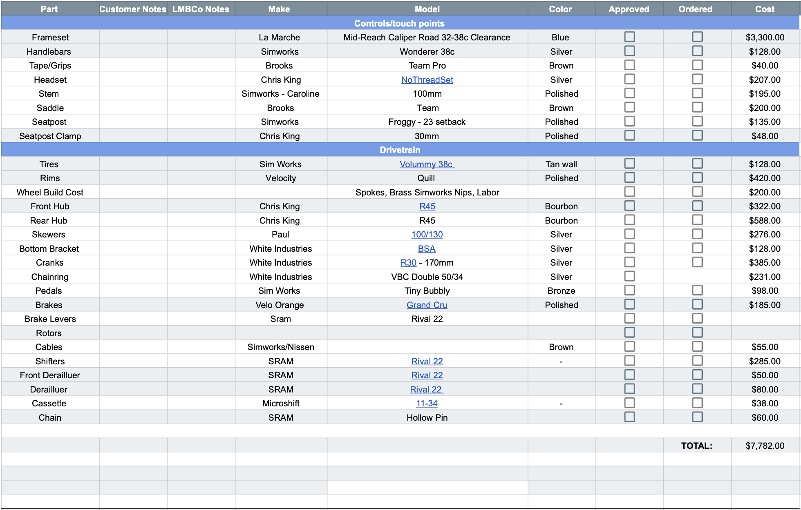The height and width of the screenshot is (510, 801).
Task: Tick Ordered box for Chain row
Action: tap(697, 417)
